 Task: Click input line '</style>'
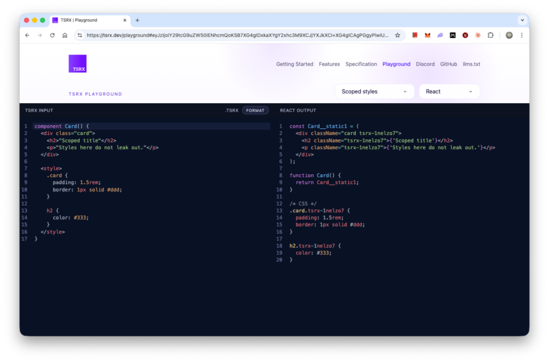[x=53, y=232]
